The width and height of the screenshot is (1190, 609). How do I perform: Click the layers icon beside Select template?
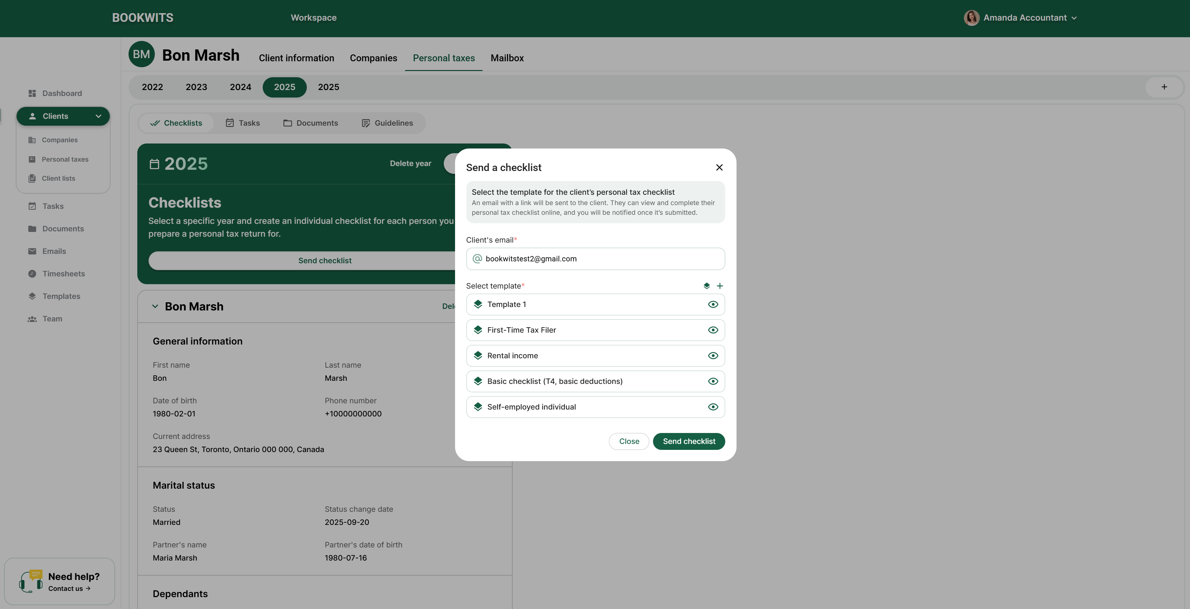[x=706, y=286]
